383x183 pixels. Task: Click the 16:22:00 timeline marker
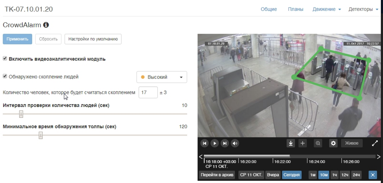282,162
